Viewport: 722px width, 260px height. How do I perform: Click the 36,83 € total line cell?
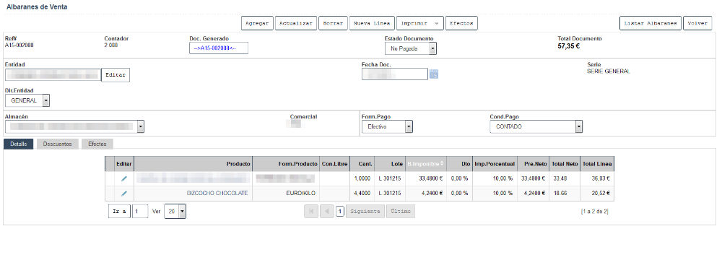point(597,179)
